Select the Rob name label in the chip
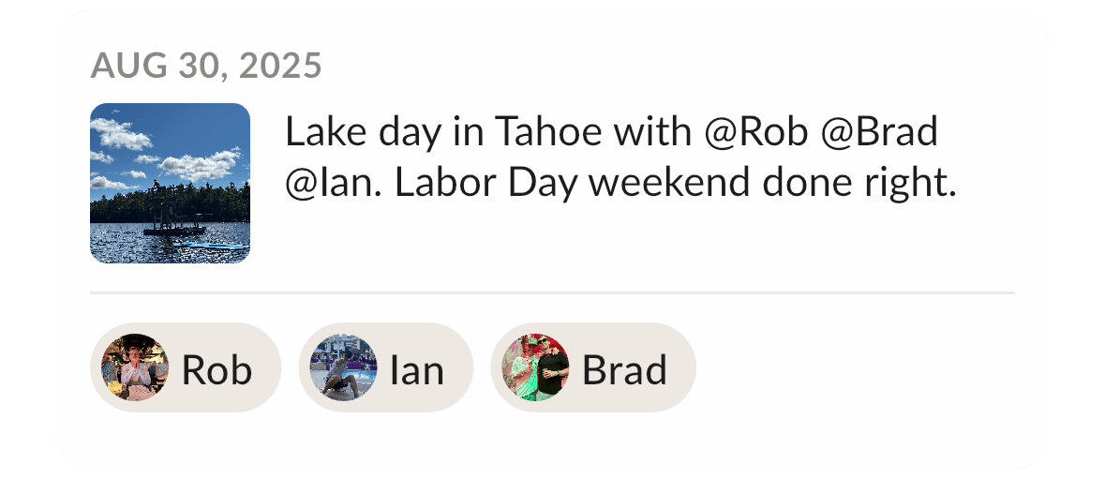 pos(217,370)
